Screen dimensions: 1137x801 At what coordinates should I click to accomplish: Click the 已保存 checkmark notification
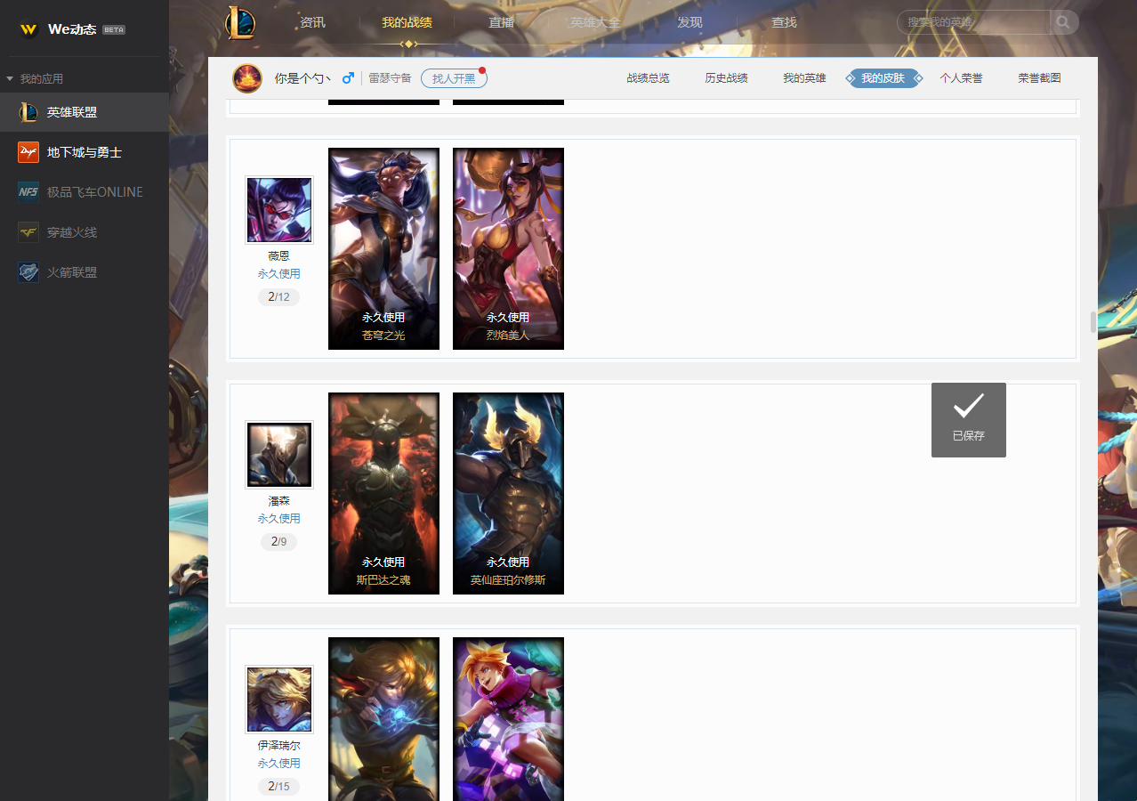(x=969, y=420)
